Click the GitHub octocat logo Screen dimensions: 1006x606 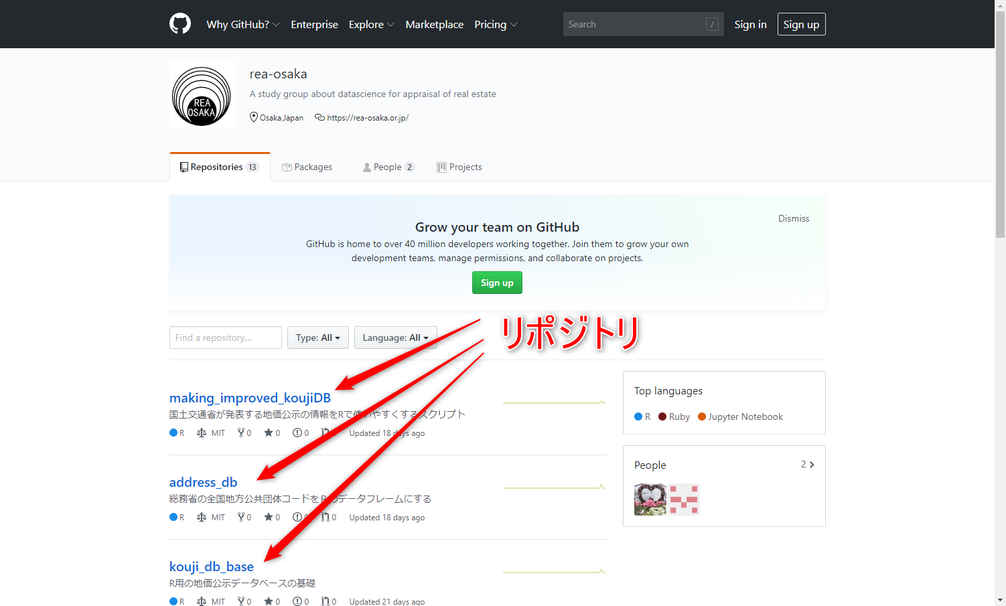click(x=179, y=23)
